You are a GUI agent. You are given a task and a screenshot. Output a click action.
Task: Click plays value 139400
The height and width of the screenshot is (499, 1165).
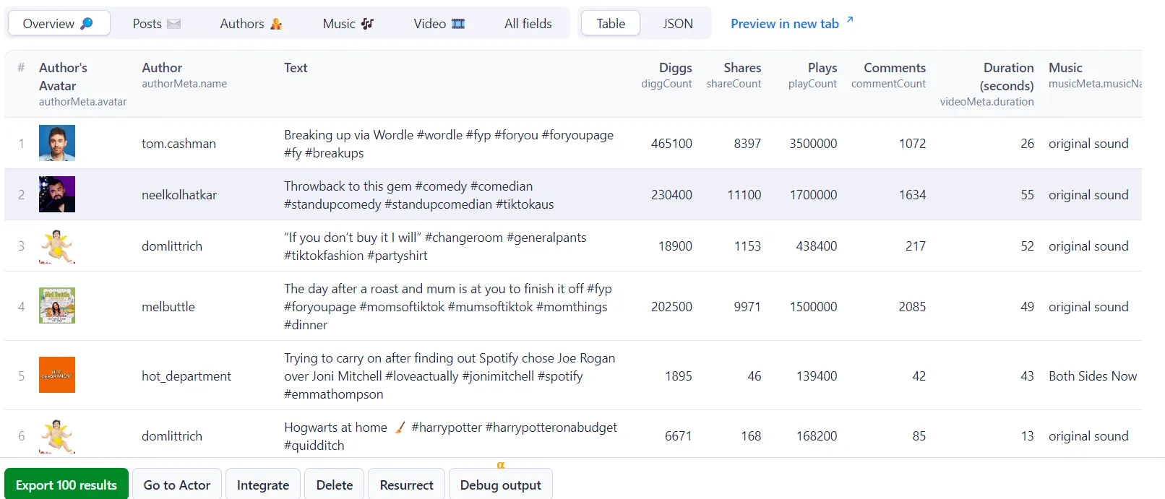click(x=817, y=376)
